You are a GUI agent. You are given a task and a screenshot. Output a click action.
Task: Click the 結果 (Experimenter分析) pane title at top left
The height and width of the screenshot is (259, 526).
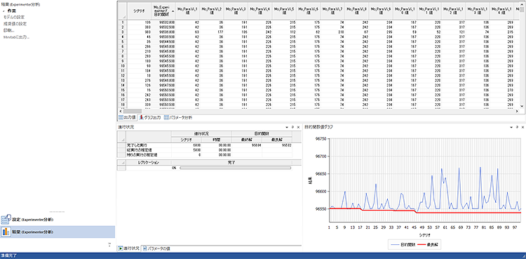[x=20, y=4]
